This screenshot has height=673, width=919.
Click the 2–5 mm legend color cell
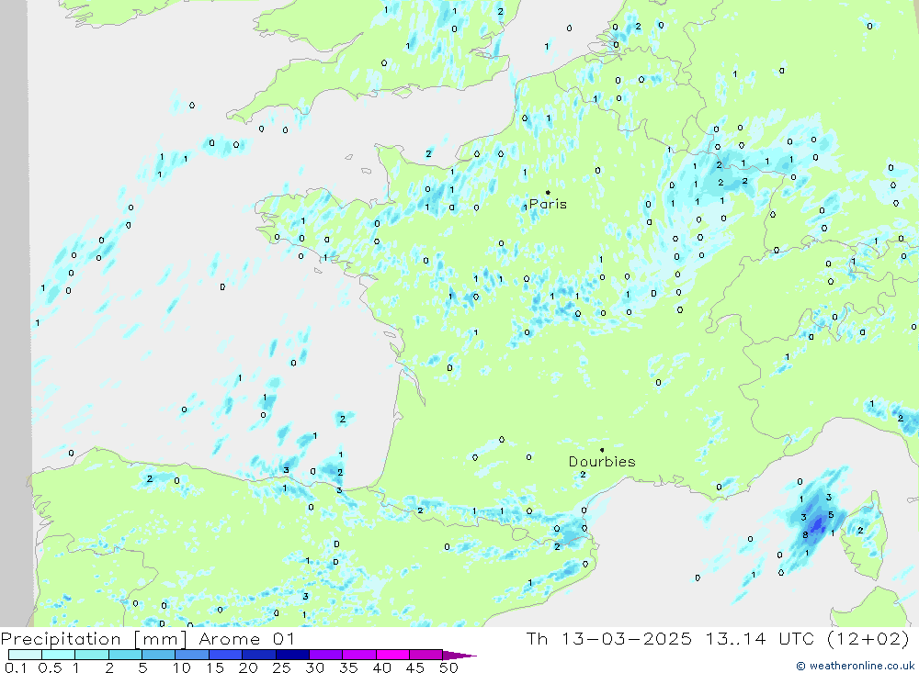tap(125, 655)
